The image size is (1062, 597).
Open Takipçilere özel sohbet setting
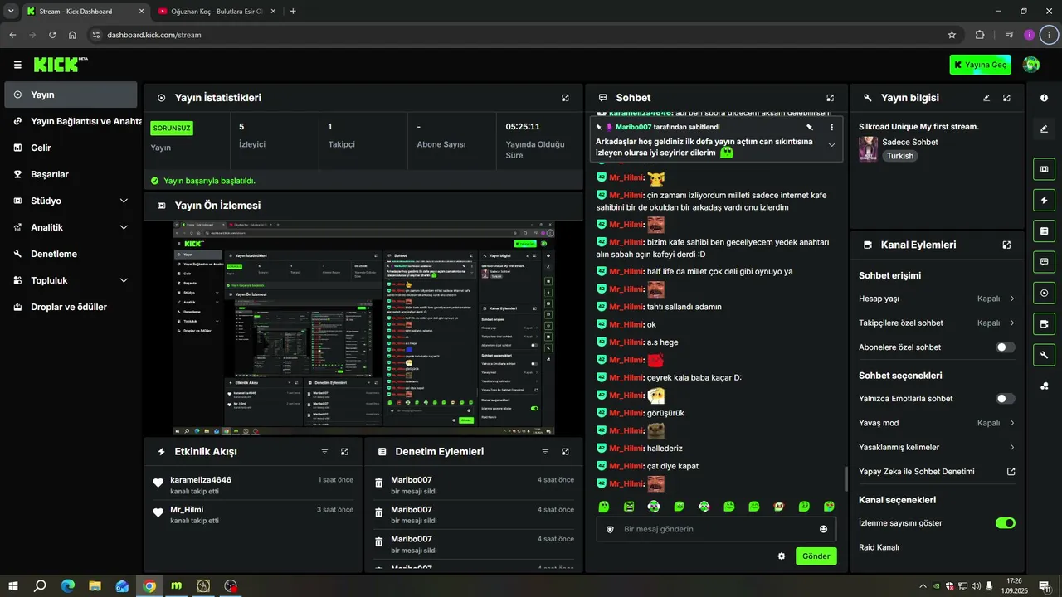(x=937, y=323)
